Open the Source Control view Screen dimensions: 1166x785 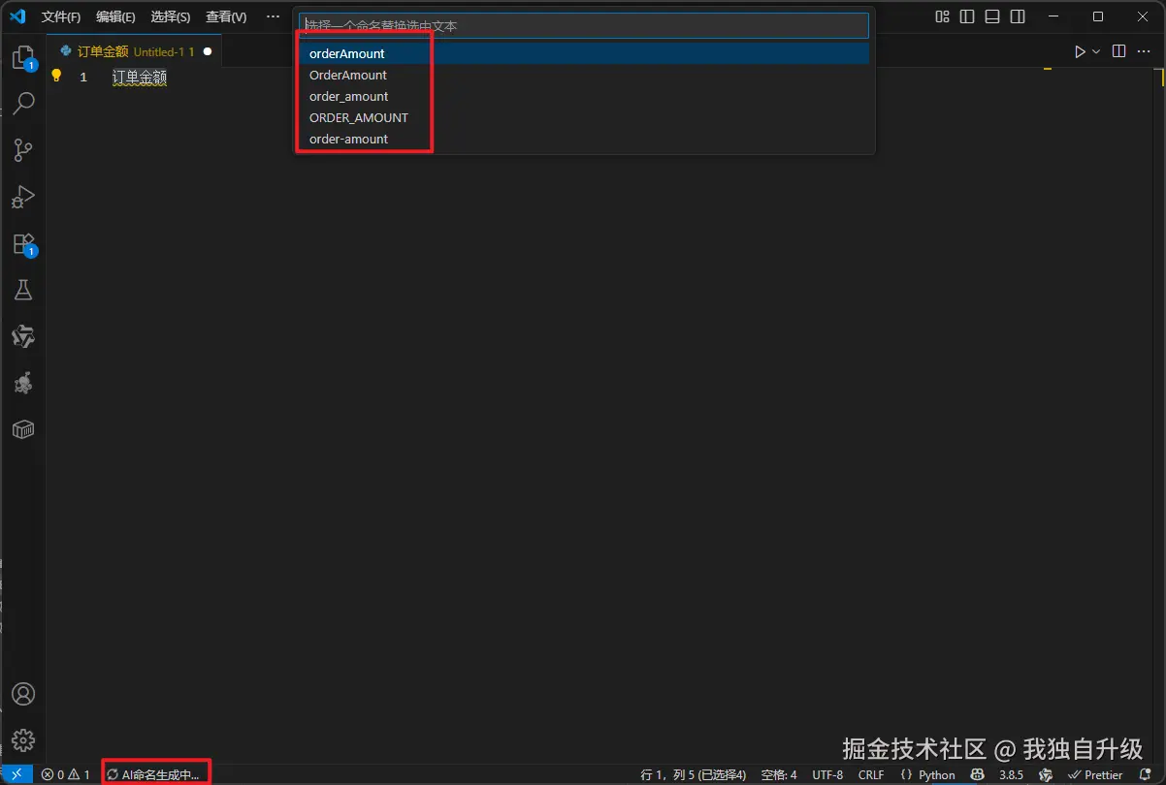click(22, 150)
